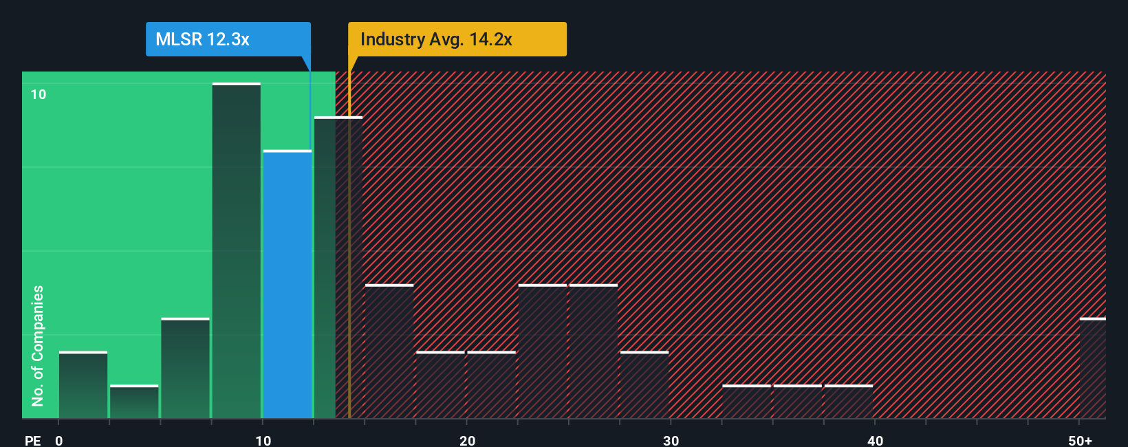Click the hatched bar at PE 25-27.5

(x=594, y=351)
